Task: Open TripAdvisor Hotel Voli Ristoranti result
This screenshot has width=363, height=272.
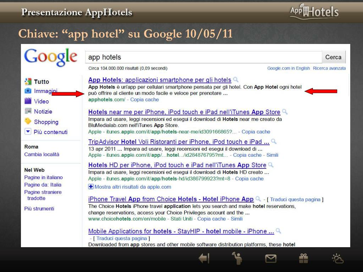Action: [179, 141]
